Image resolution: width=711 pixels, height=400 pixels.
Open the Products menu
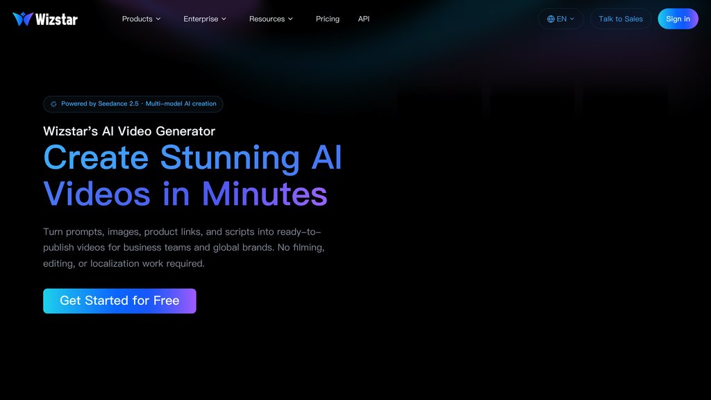pos(141,19)
